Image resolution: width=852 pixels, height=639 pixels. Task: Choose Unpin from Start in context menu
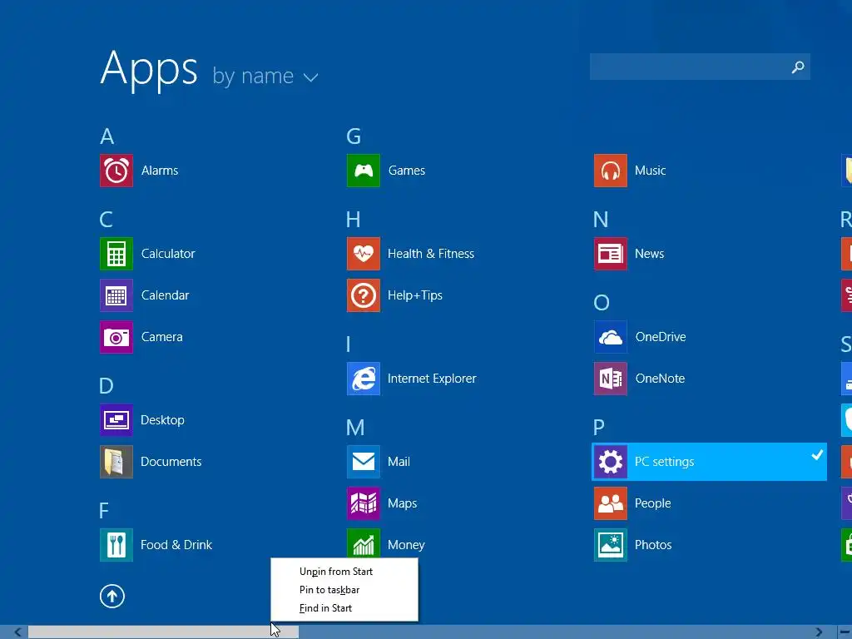(x=336, y=572)
